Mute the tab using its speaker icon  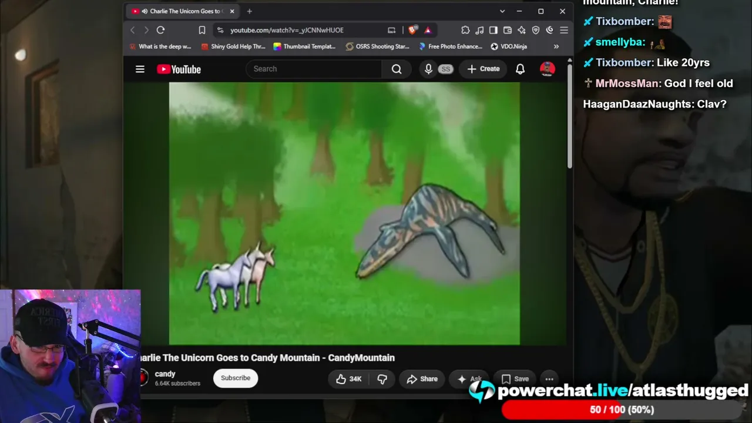click(145, 11)
